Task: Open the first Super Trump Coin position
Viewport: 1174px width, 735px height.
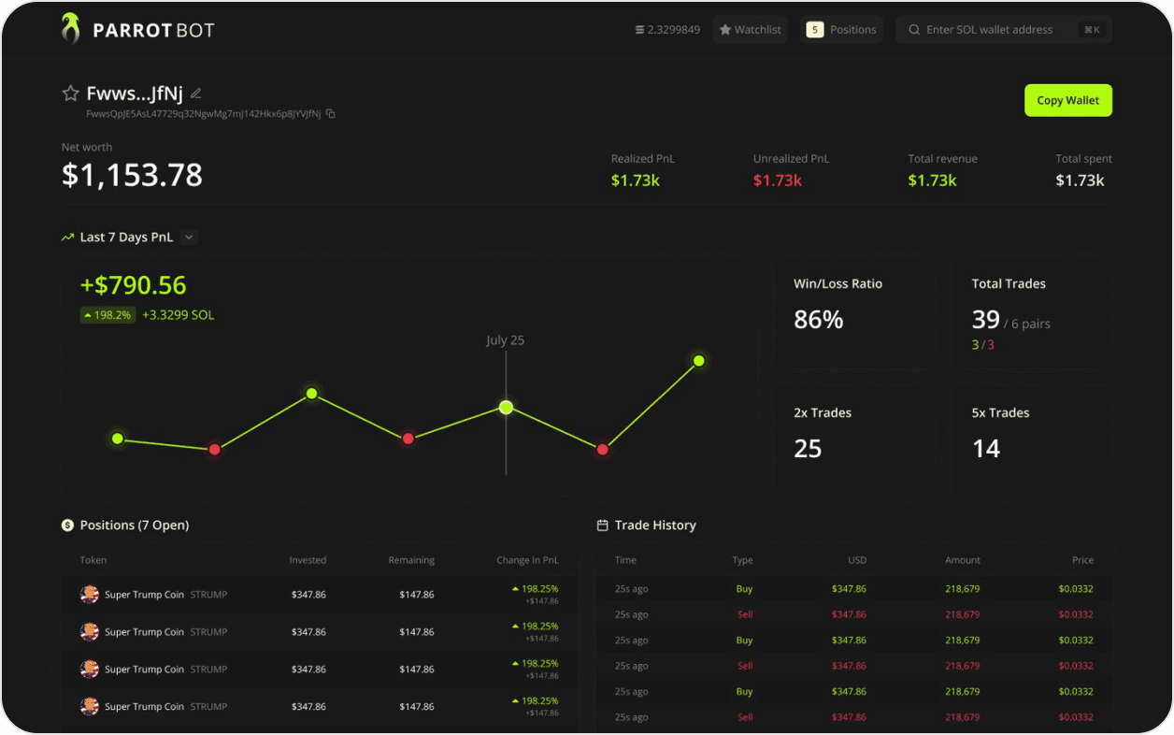Action: pos(319,595)
